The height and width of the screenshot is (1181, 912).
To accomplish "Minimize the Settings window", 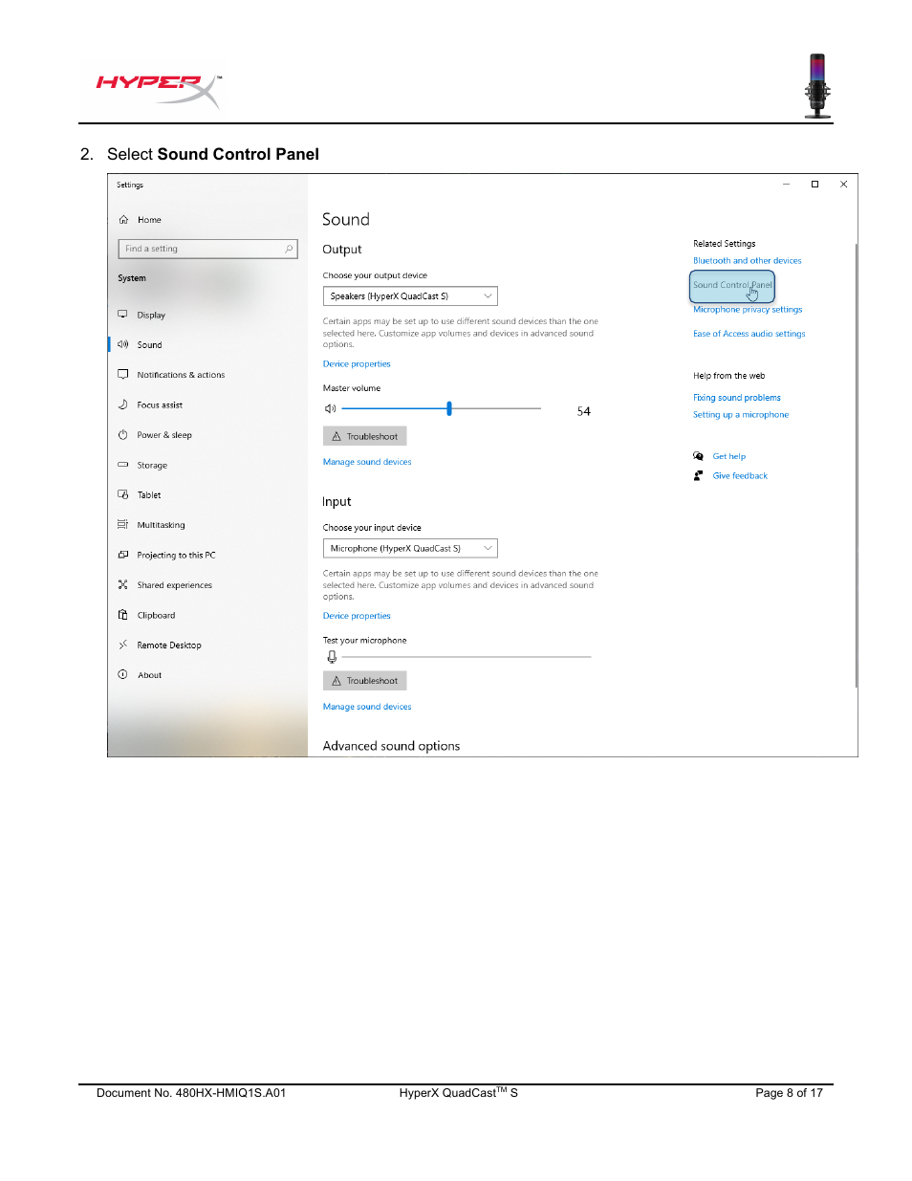I will [786, 185].
